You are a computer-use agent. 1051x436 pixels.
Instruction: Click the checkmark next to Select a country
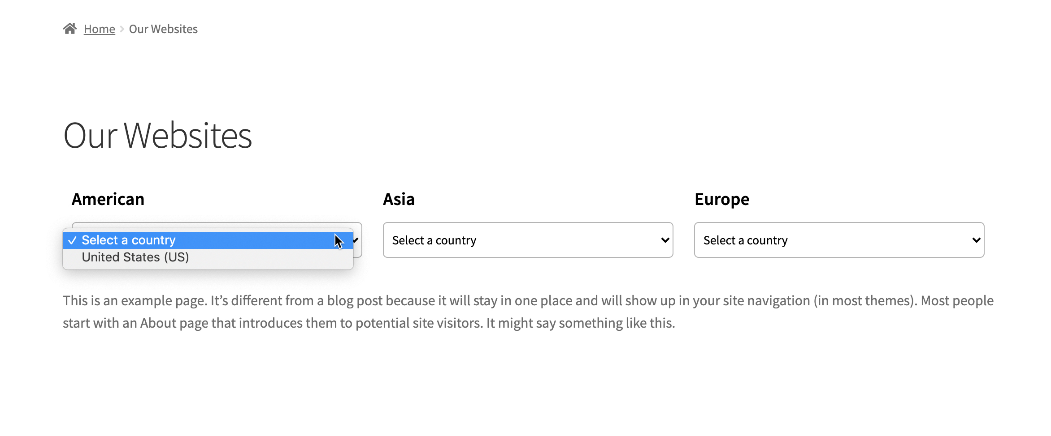click(73, 240)
